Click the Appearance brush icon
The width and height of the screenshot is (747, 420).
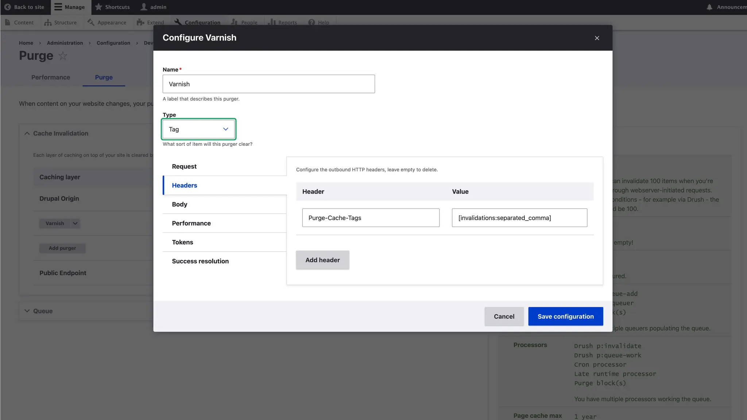coord(91,23)
